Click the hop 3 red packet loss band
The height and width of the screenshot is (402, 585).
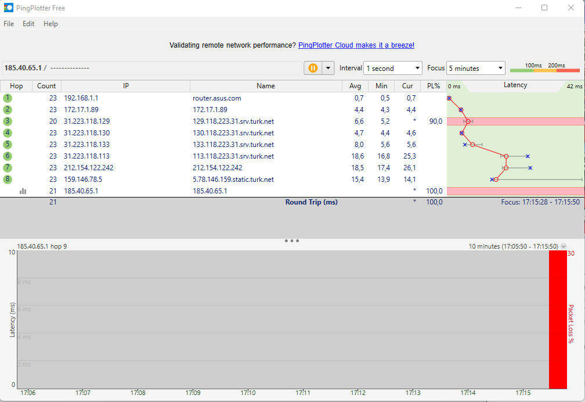point(515,121)
